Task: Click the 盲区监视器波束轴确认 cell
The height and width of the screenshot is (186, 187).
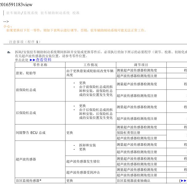Action: click(x=141, y=181)
